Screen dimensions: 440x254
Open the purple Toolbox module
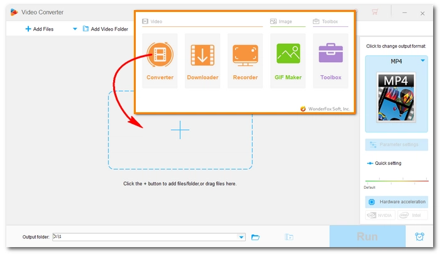click(331, 61)
